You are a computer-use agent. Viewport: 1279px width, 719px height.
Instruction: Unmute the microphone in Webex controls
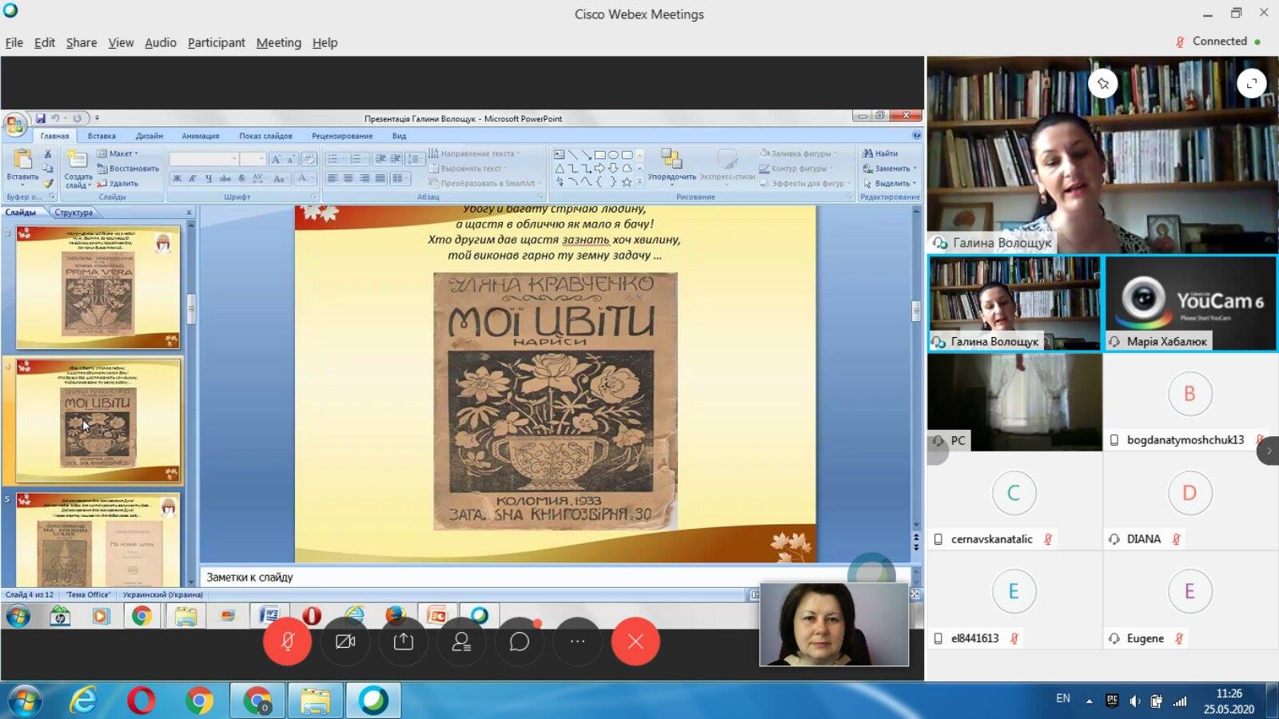[x=287, y=642]
